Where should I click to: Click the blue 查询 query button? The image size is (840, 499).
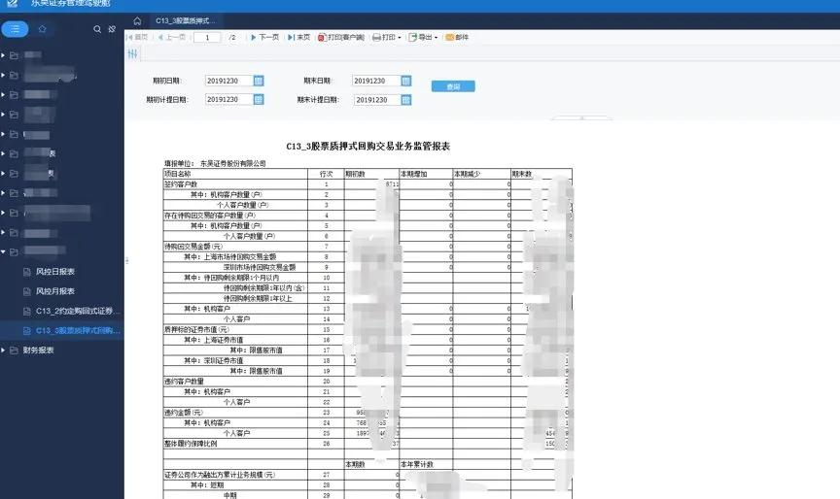[453, 86]
